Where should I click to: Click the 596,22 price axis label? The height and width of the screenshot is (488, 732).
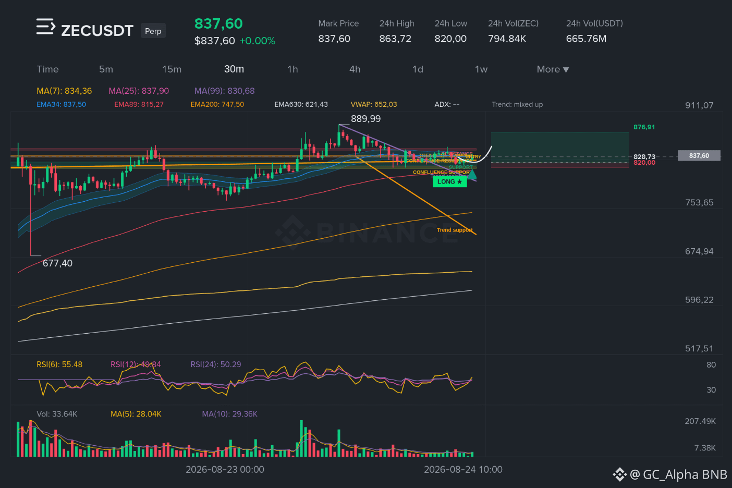pos(699,300)
